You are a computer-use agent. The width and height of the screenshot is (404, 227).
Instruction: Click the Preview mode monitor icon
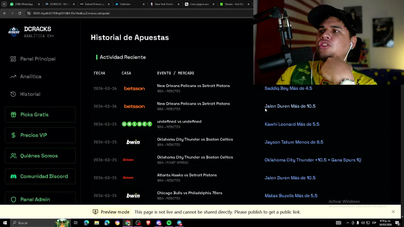[95, 212]
